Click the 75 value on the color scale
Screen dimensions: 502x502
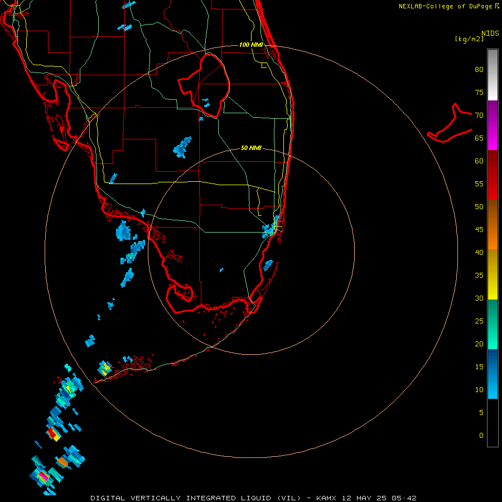479,93
